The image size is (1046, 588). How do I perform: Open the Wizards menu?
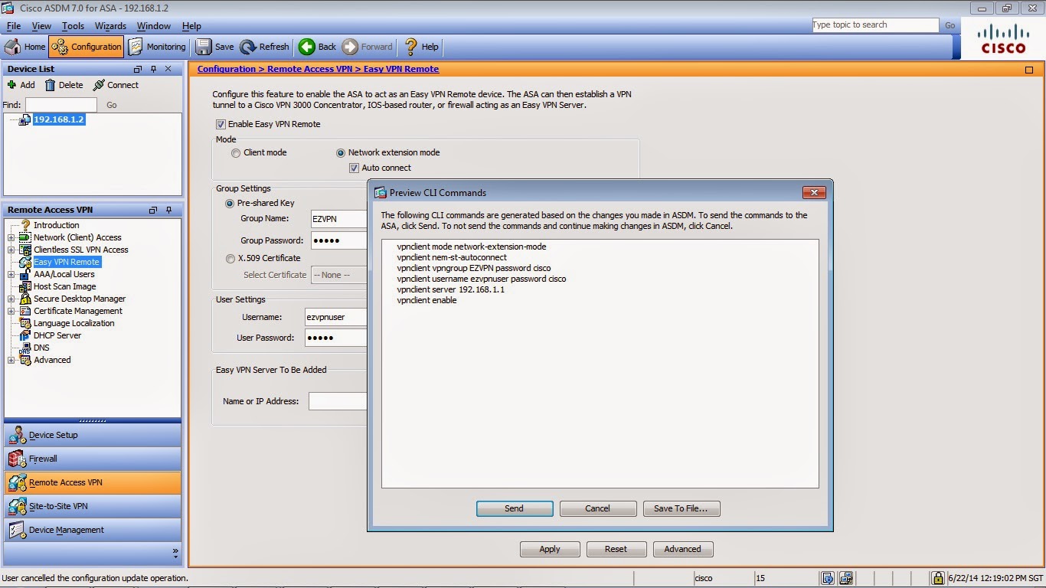[110, 26]
